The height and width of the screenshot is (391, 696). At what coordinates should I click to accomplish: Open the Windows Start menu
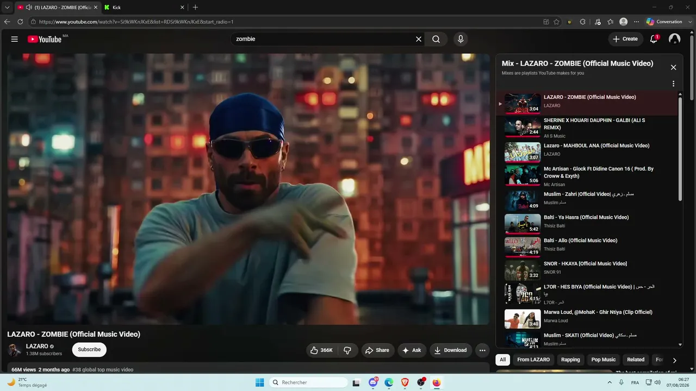pyautogui.click(x=260, y=382)
